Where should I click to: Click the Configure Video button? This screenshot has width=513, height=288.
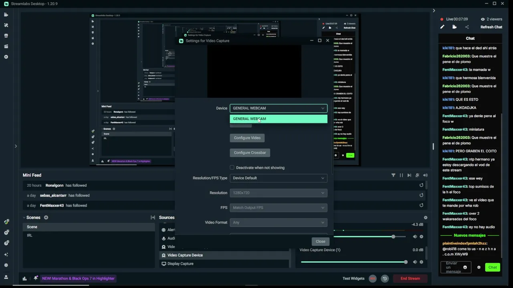coord(247,138)
